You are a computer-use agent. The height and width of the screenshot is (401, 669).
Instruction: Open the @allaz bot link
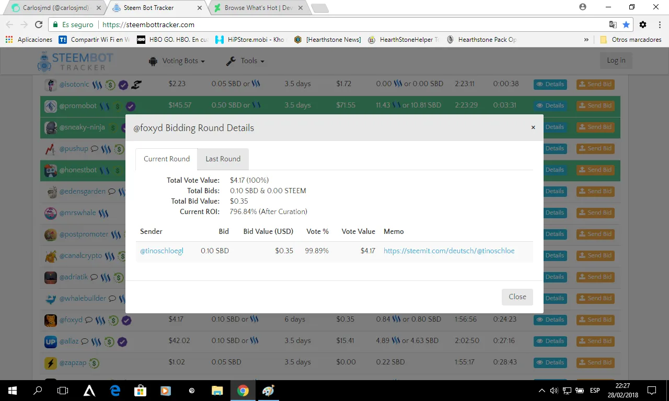coord(68,341)
